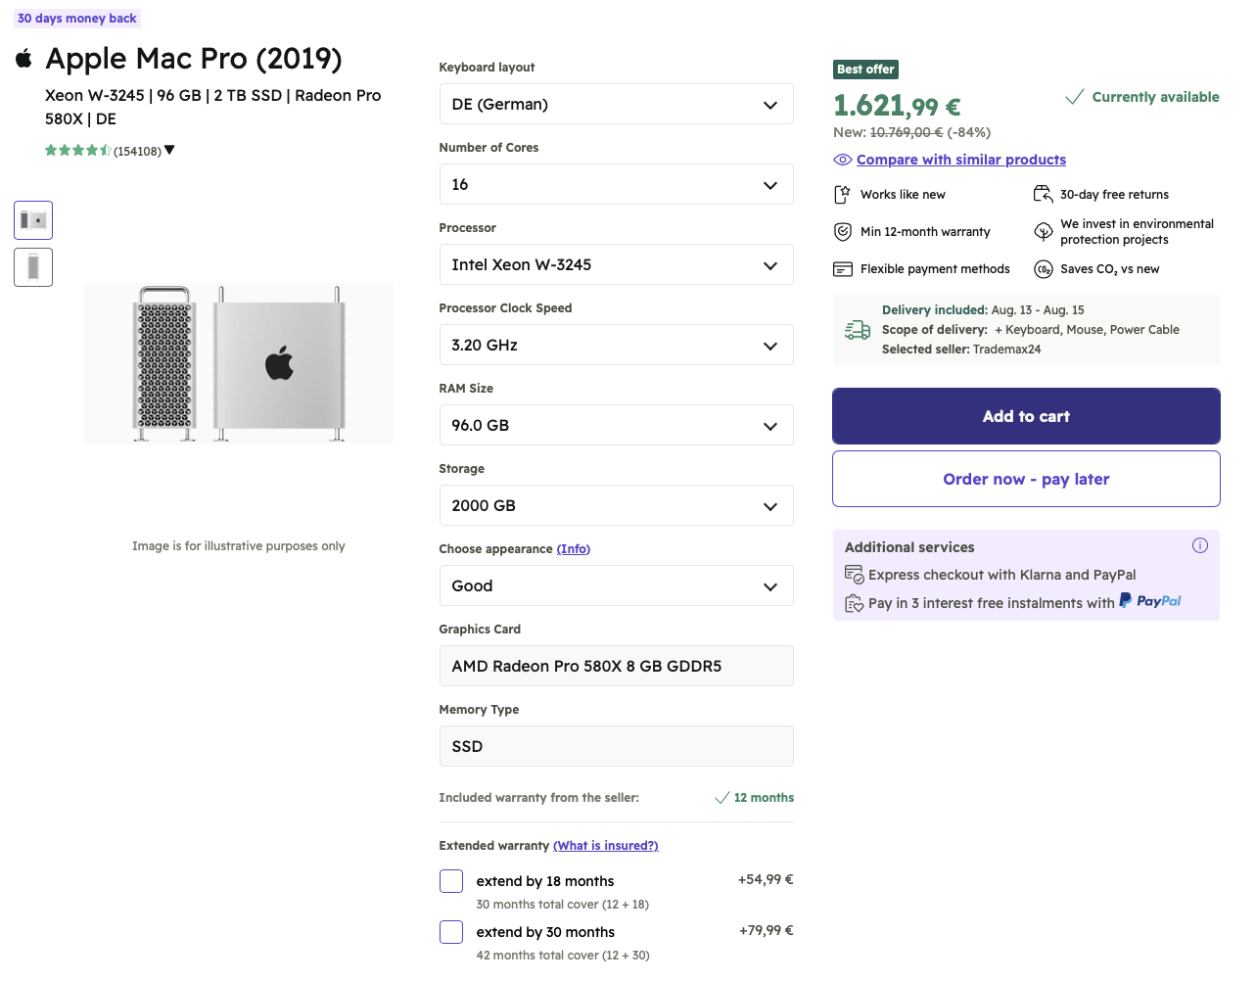Check the extend by 30 months box
The height and width of the screenshot is (981, 1256).
click(x=451, y=932)
